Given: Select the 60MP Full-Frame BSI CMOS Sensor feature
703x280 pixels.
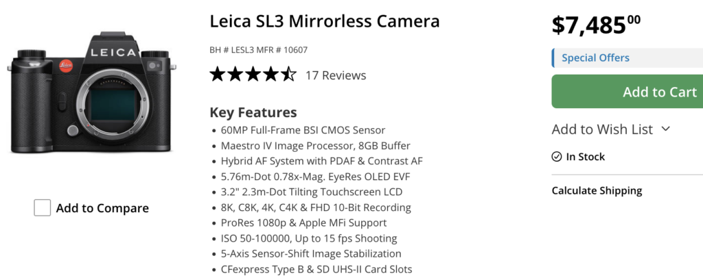Looking at the screenshot, I should tap(303, 130).
